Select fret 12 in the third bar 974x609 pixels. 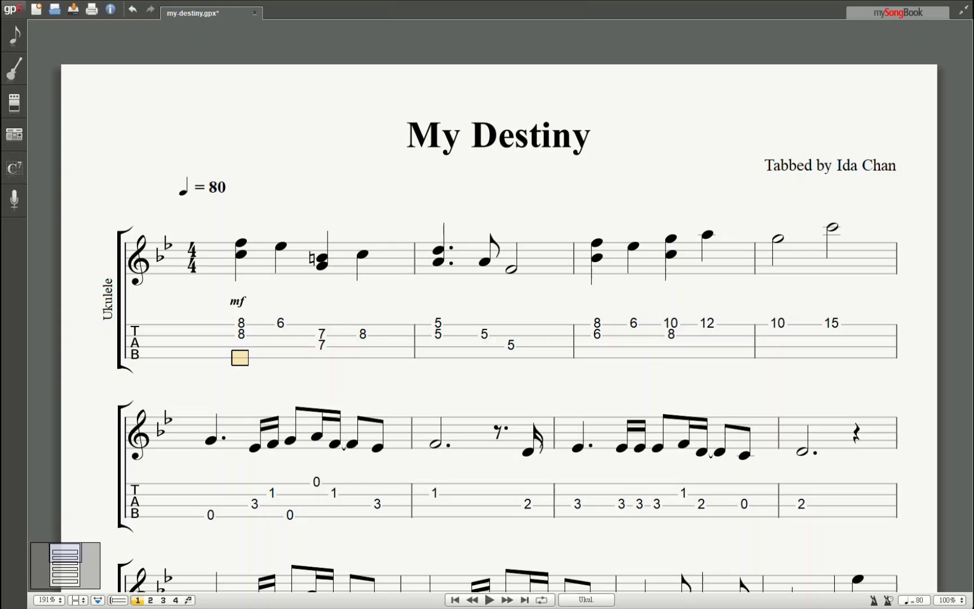(x=707, y=323)
